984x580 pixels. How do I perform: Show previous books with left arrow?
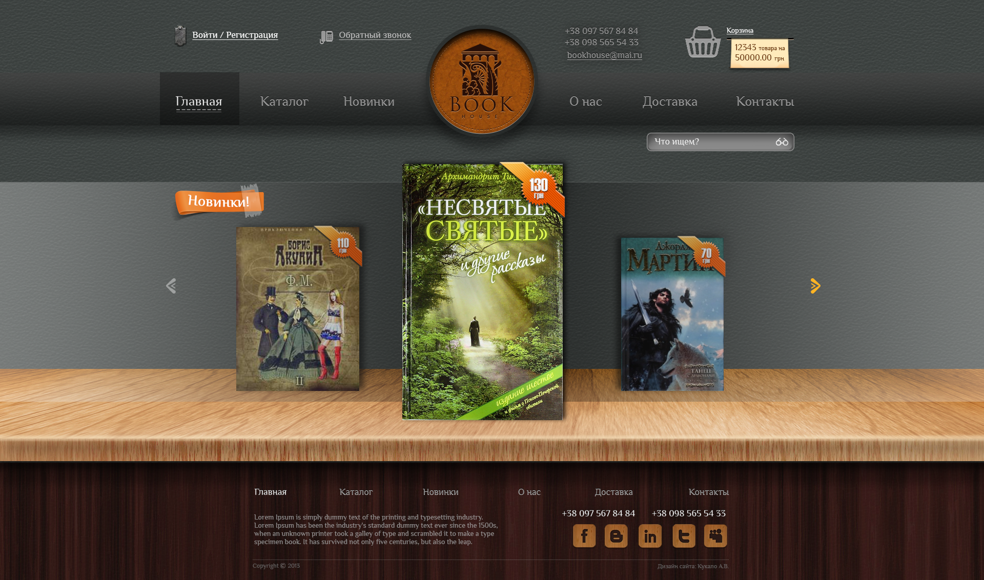pos(171,286)
